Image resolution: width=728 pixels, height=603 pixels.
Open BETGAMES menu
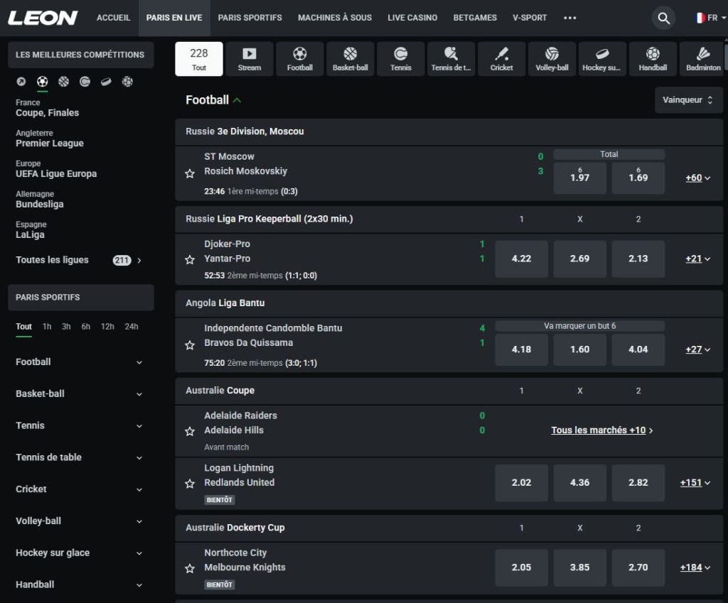(475, 18)
